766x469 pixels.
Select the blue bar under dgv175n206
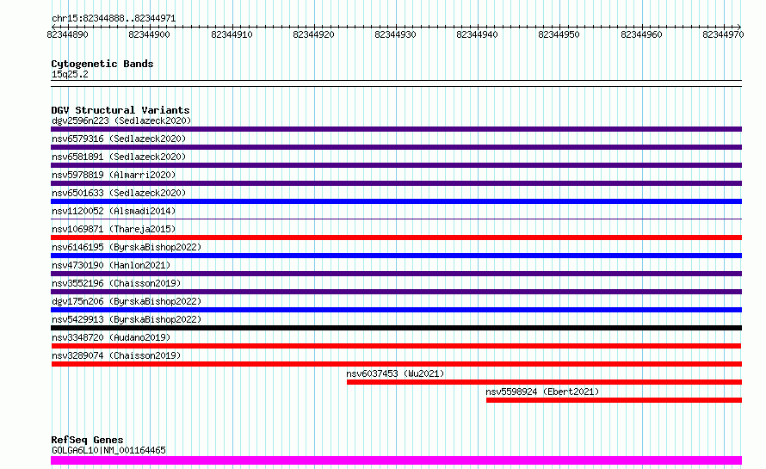396,310
